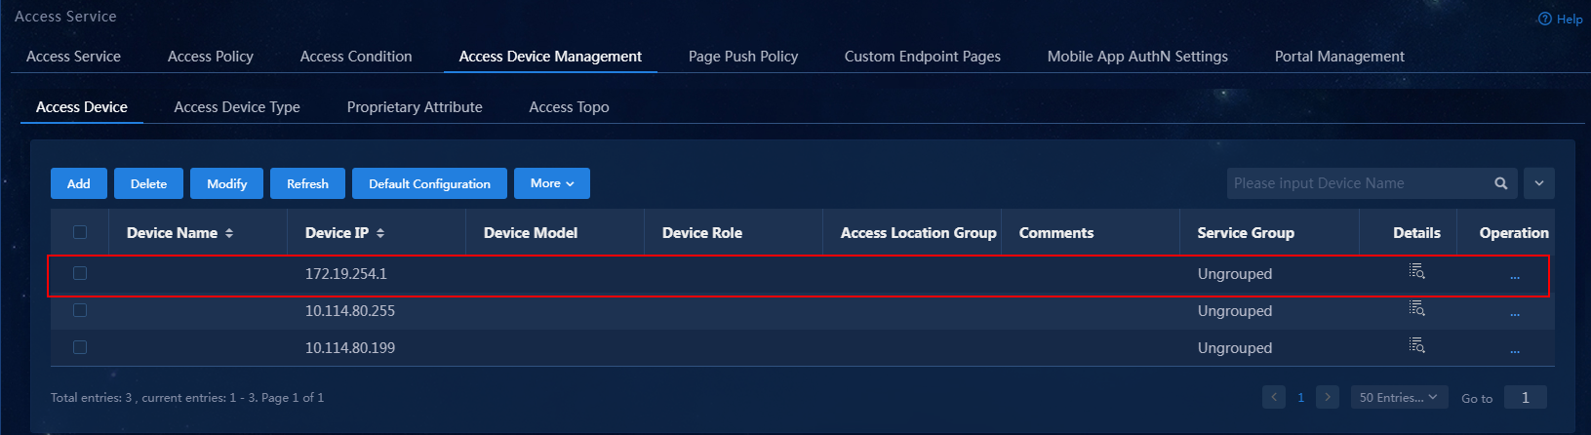Open the 50 Entries per page dropdown

(x=1397, y=397)
